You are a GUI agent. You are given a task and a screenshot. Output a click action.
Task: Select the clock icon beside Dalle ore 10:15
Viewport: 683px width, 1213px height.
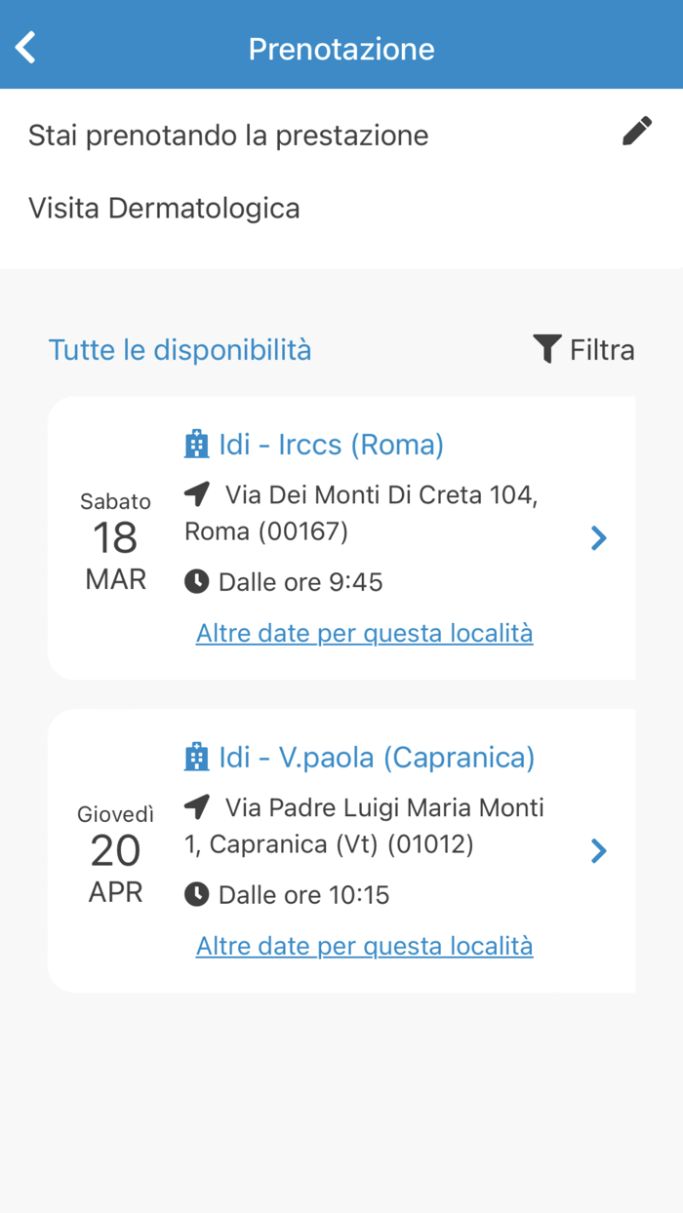coord(198,894)
